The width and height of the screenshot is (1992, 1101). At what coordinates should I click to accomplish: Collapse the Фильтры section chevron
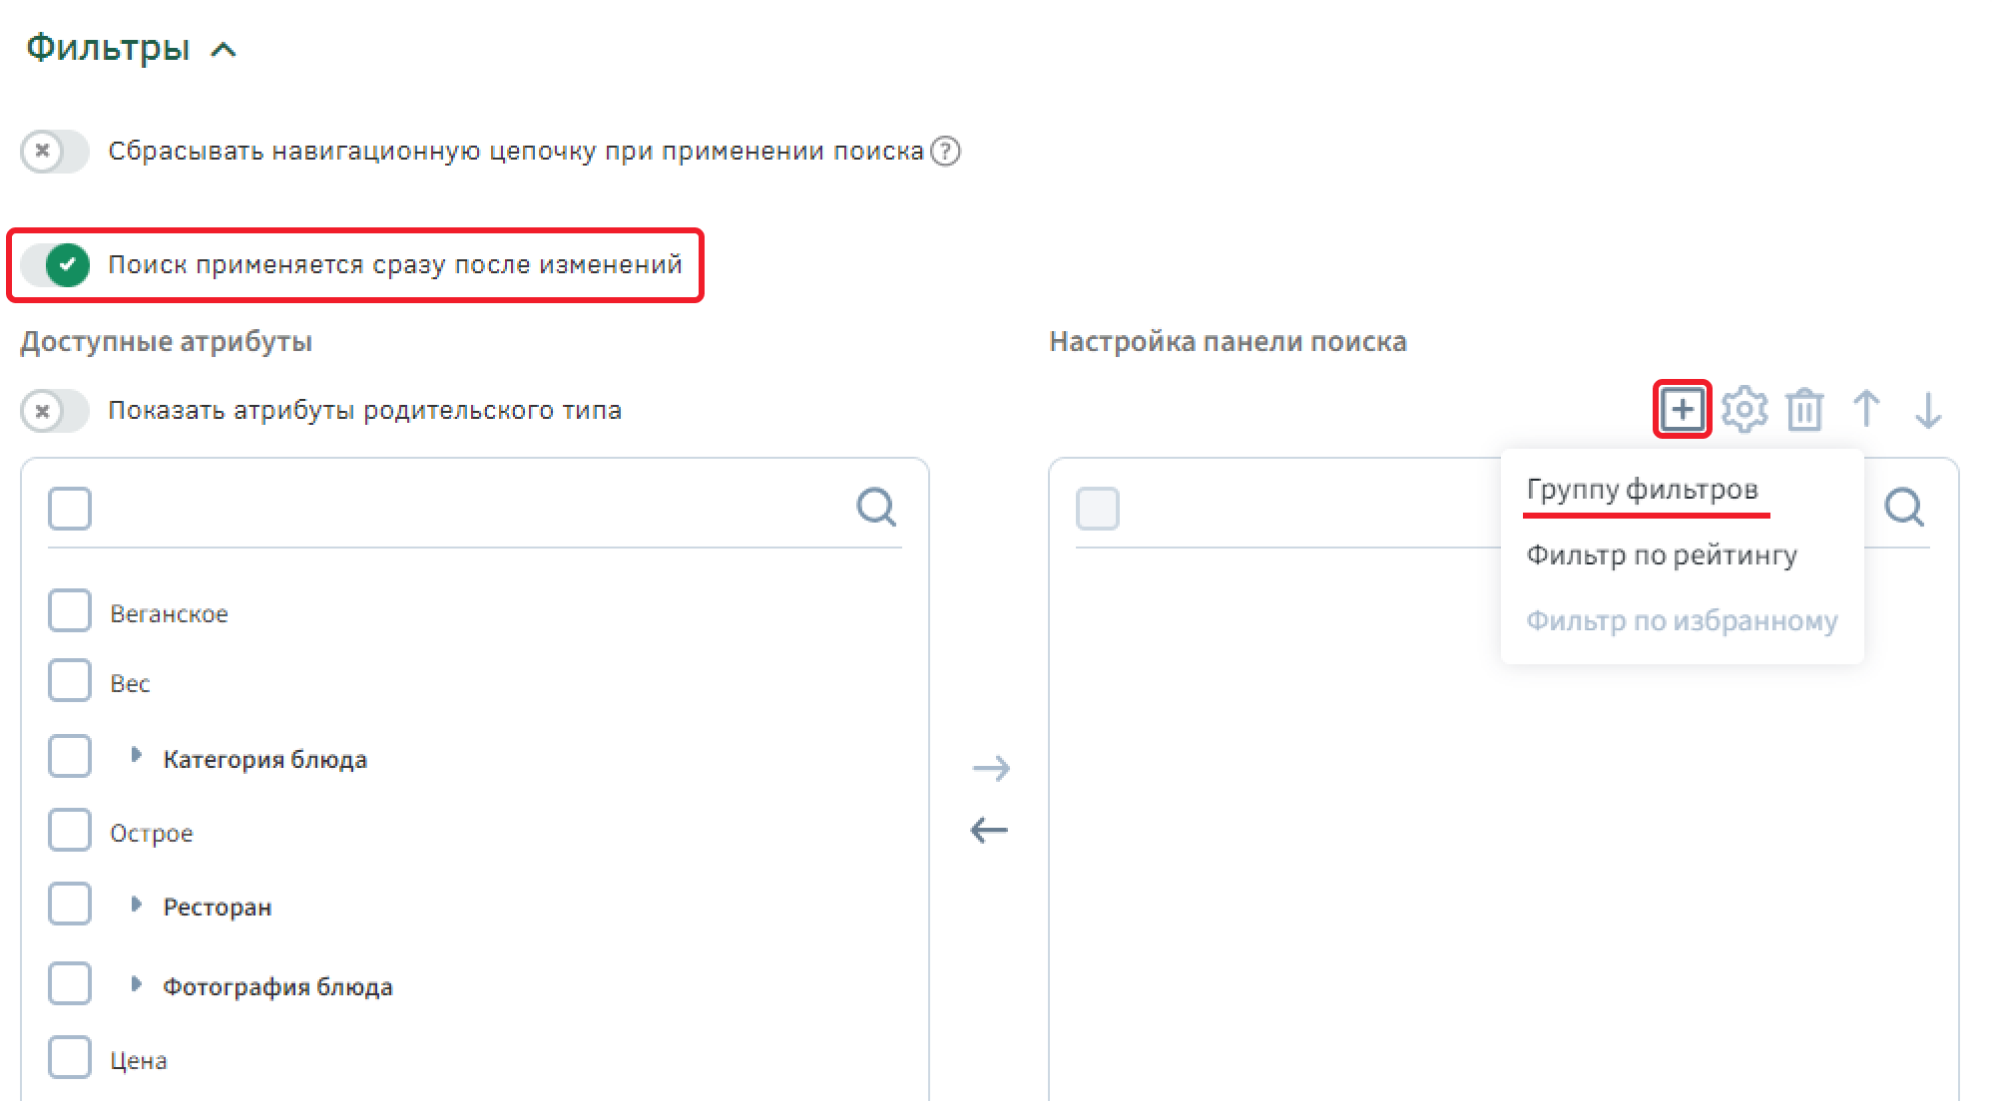point(224,50)
